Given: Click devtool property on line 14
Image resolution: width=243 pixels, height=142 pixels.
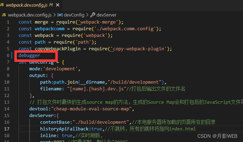Looking at the screenshot, I should point(39,109).
